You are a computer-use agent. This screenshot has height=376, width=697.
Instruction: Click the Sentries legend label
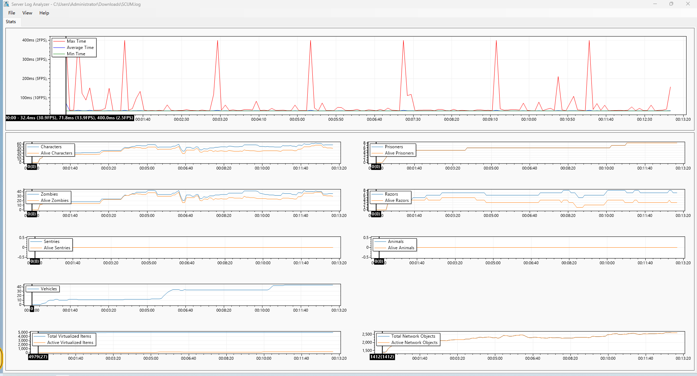(x=52, y=242)
